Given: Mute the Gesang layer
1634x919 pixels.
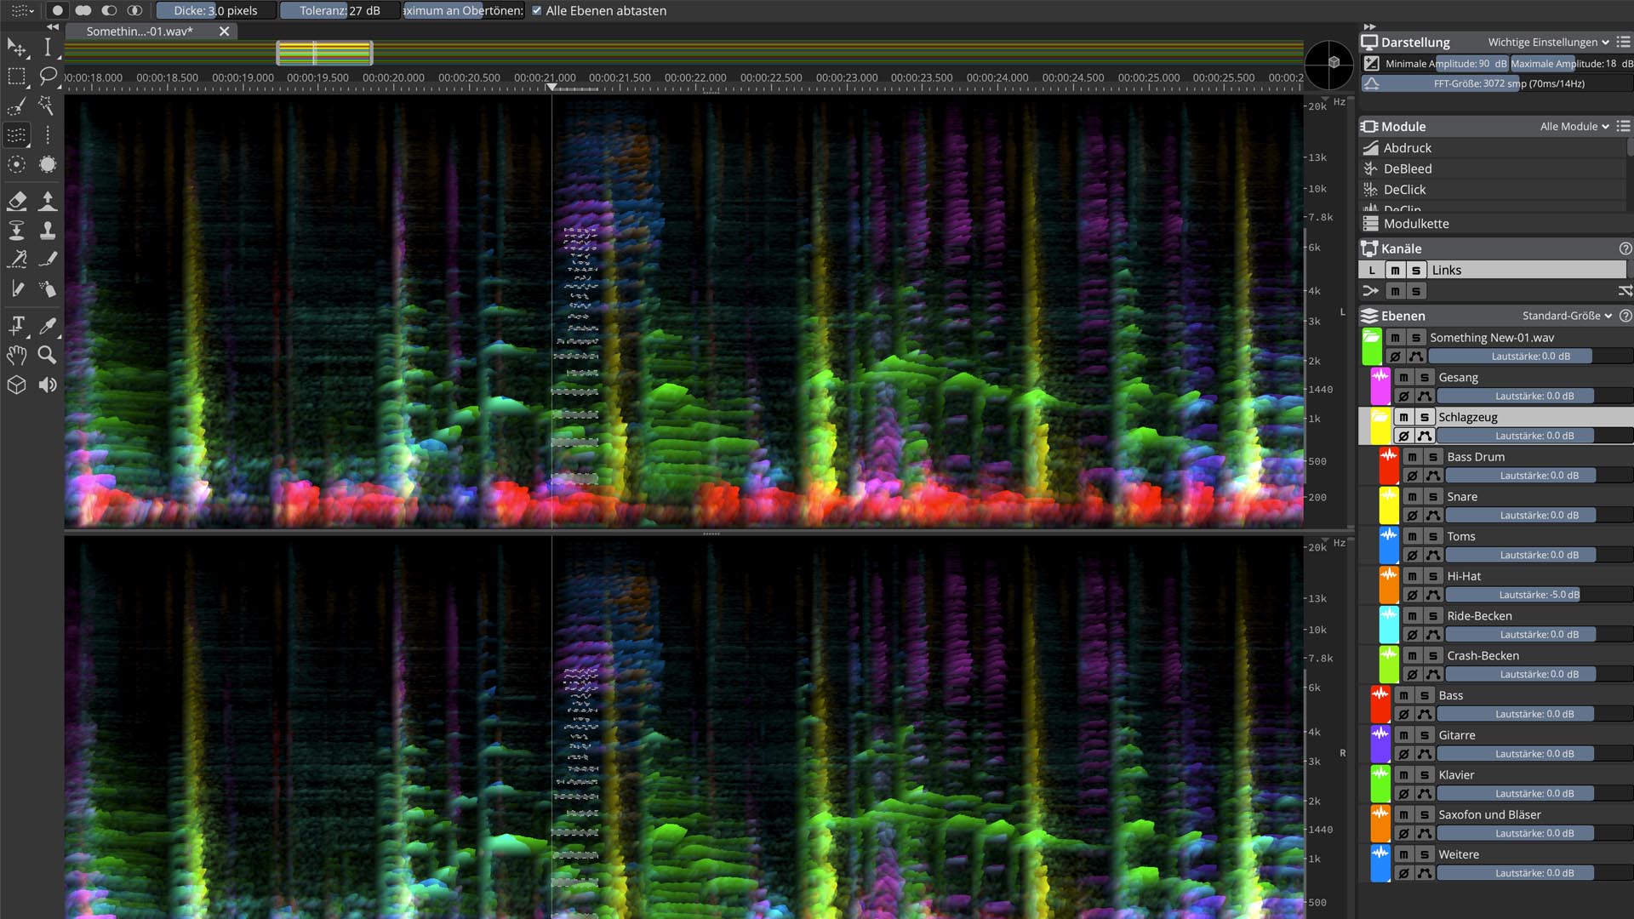Looking at the screenshot, I should point(1404,377).
